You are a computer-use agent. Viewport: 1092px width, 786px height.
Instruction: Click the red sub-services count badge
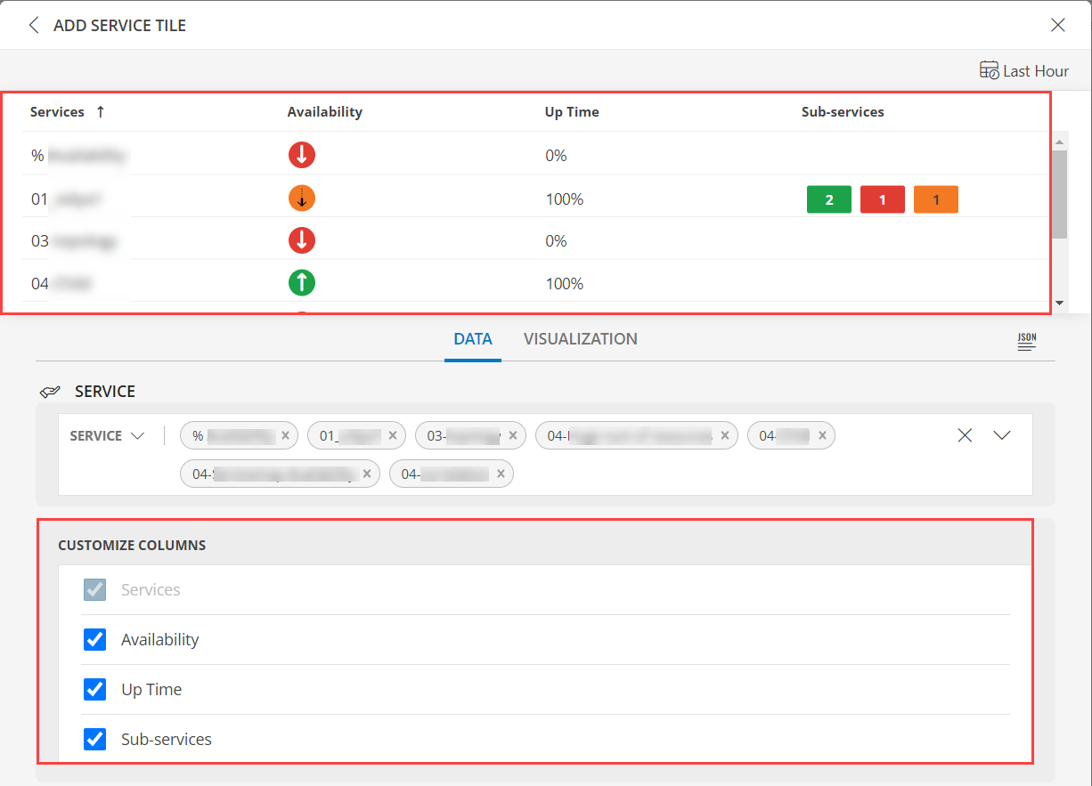[x=882, y=199]
